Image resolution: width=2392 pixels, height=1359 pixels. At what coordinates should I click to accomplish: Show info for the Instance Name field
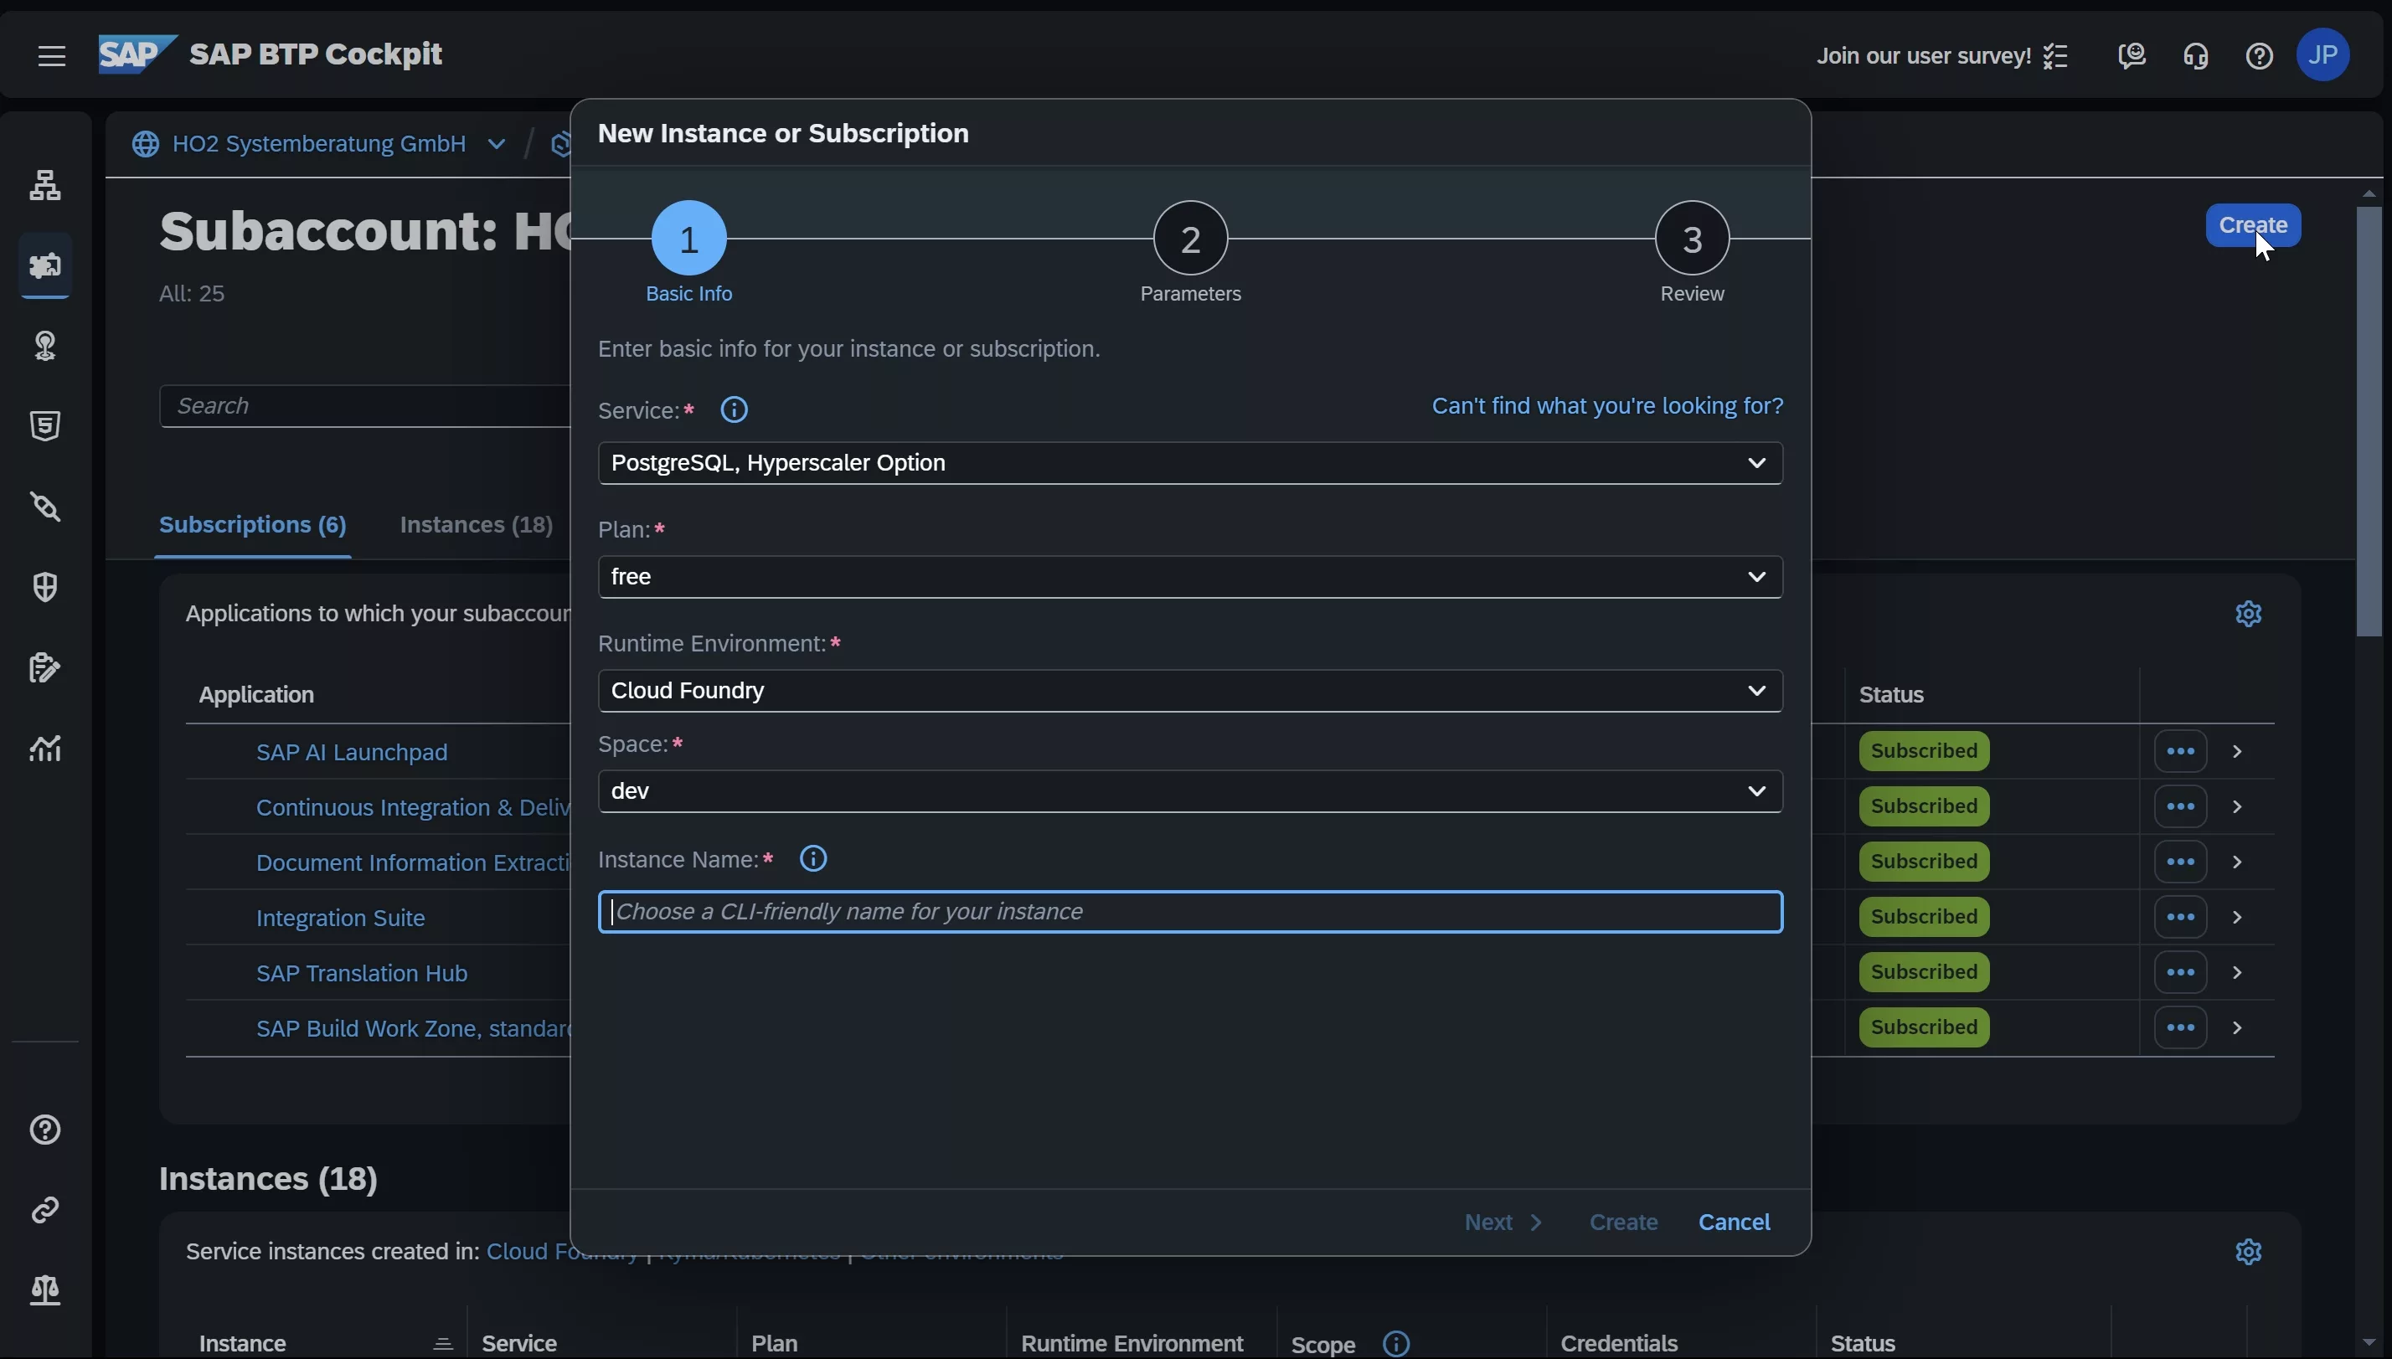click(814, 859)
